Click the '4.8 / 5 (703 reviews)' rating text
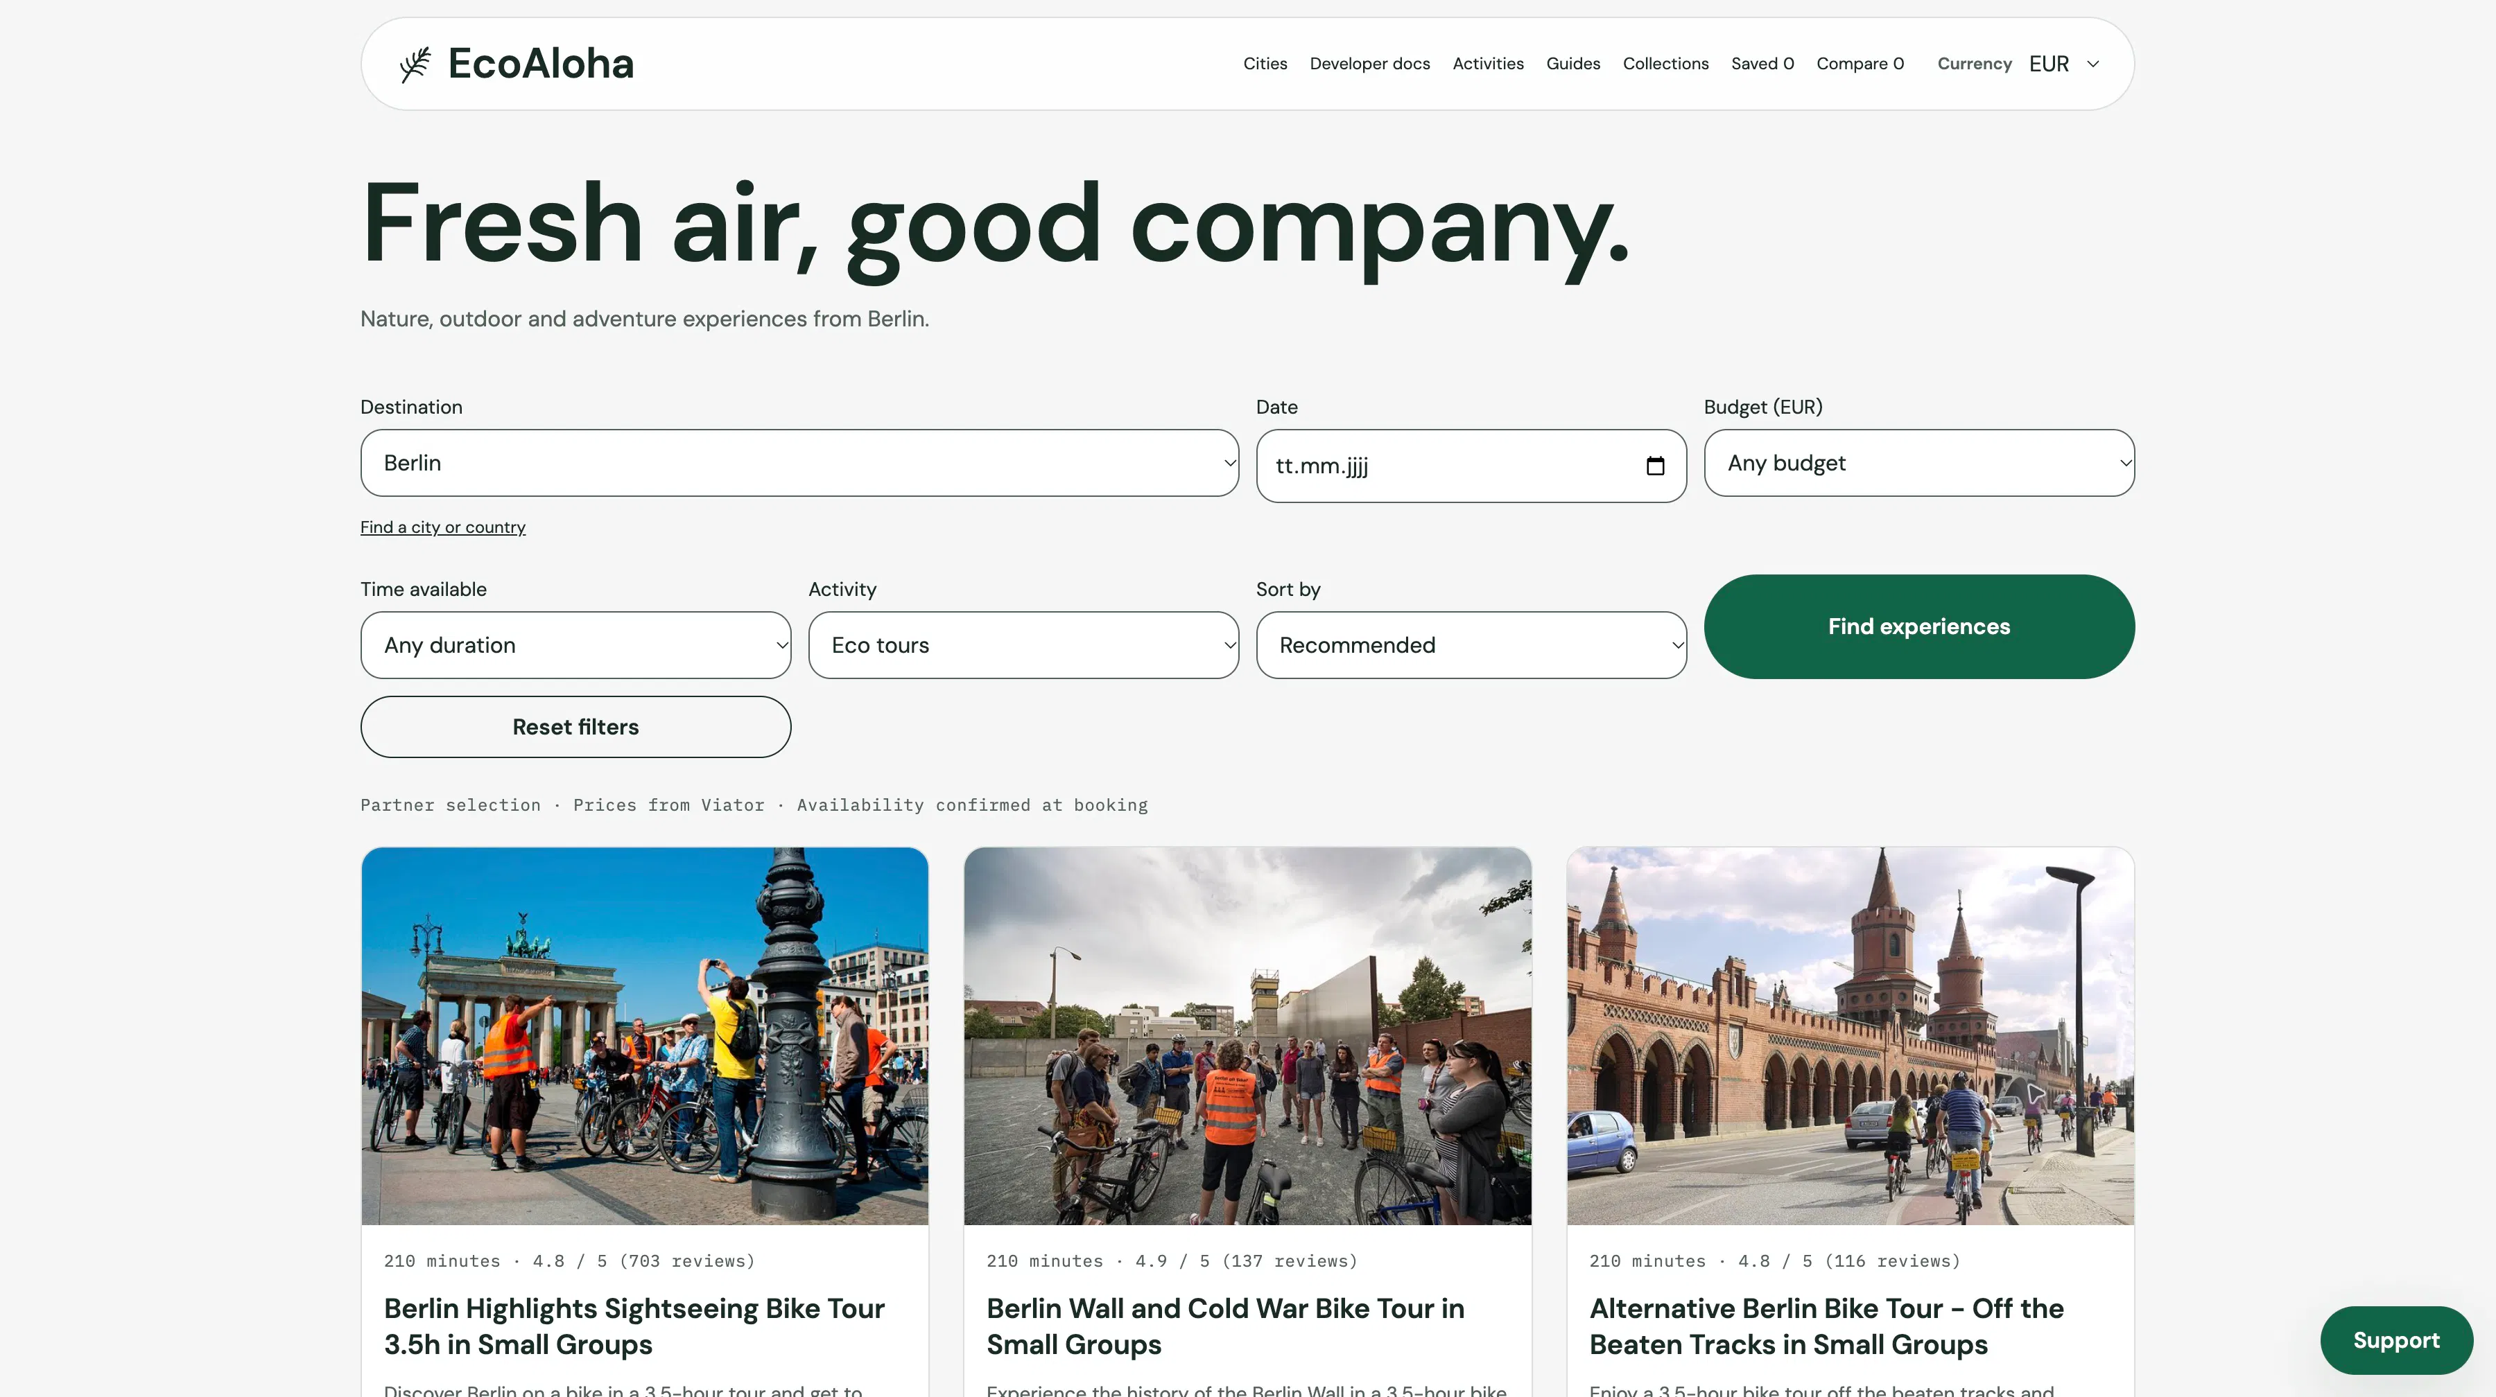This screenshot has height=1397, width=2496. point(643,1260)
